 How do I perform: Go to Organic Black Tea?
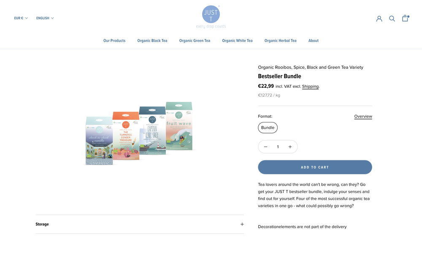pyautogui.click(x=152, y=41)
